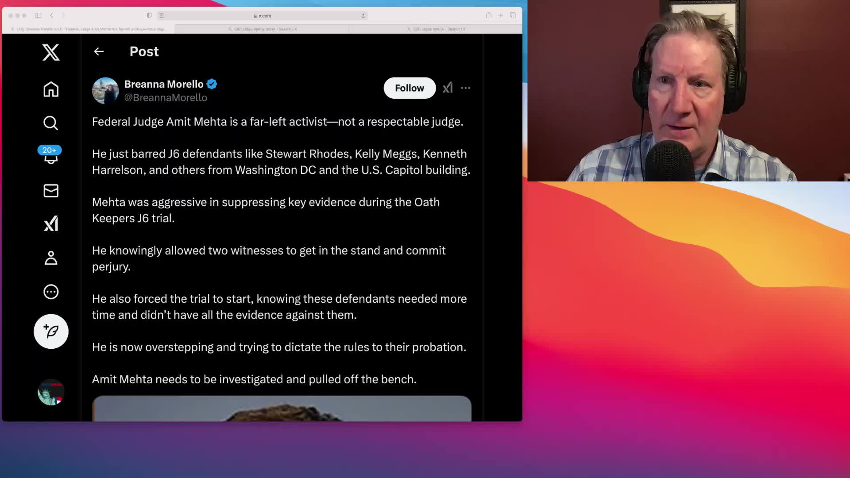The width and height of the screenshot is (850, 478).
Task: Follow Breanna Morello
Action: (x=409, y=88)
